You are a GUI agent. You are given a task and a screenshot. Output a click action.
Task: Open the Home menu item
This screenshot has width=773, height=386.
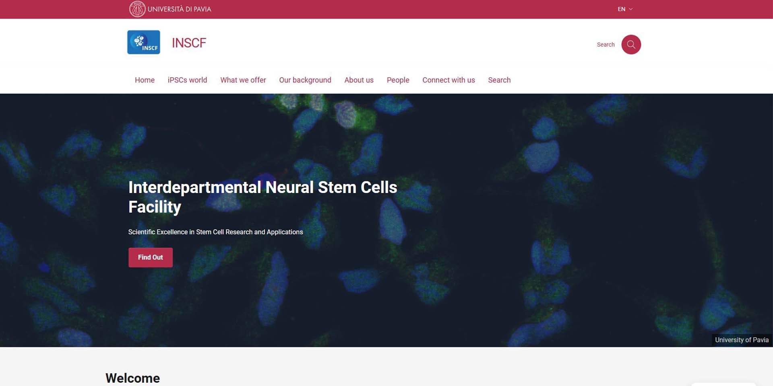(x=145, y=80)
